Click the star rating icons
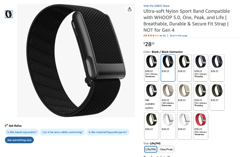Screen dimensions: 240x157 click(153, 36)
